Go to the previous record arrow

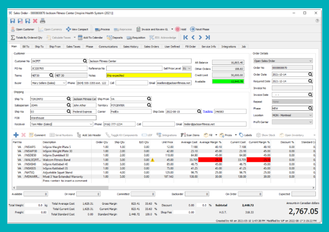(193, 38)
